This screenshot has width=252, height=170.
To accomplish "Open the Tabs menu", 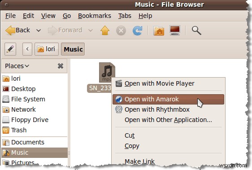I will pyautogui.click(x=125, y=16).
